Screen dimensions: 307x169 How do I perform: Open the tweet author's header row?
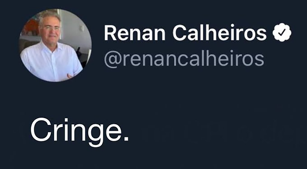coord(155,45)
